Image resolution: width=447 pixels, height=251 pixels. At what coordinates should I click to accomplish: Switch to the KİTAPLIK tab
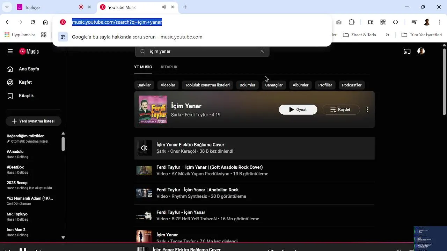pos(169,67)
